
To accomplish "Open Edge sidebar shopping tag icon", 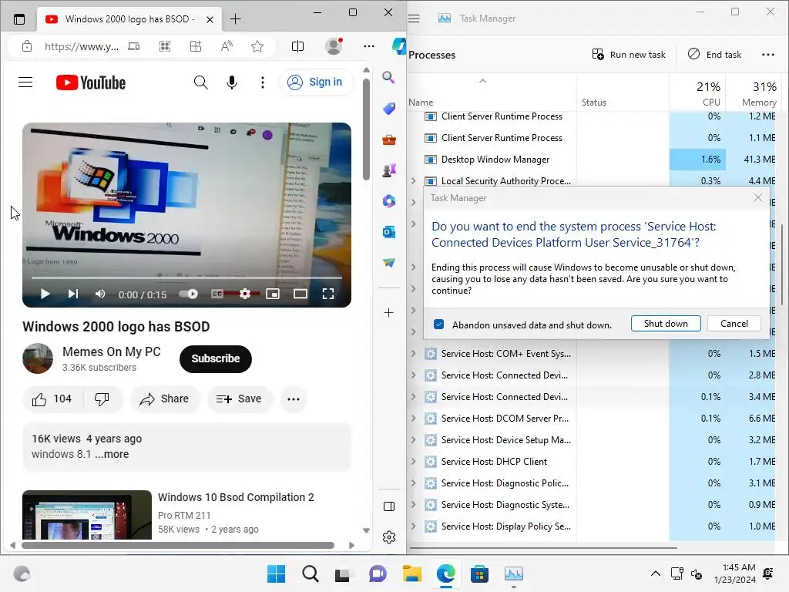I will pos(389,108).
